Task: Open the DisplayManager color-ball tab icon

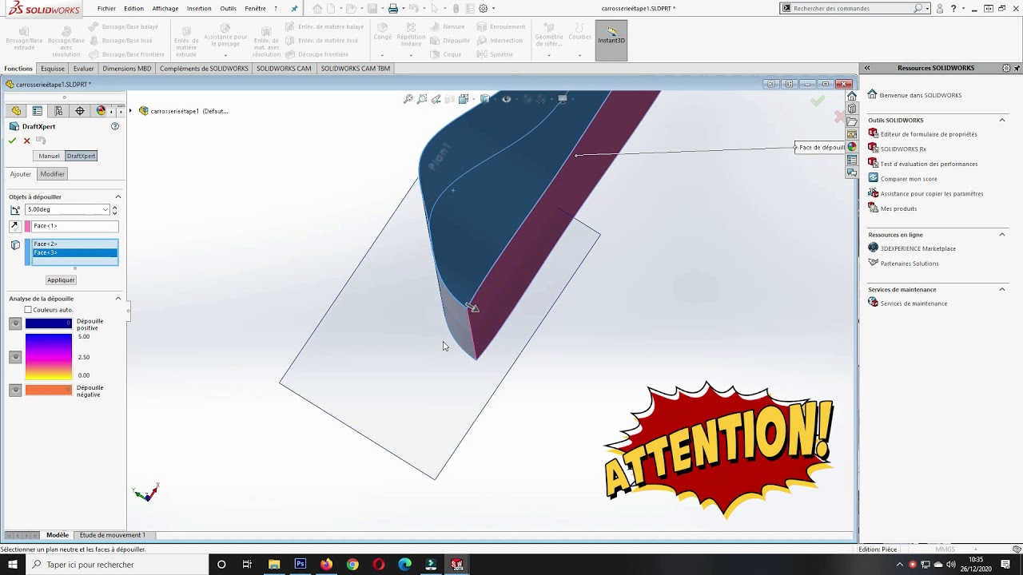Action: [x=101, y=111]
